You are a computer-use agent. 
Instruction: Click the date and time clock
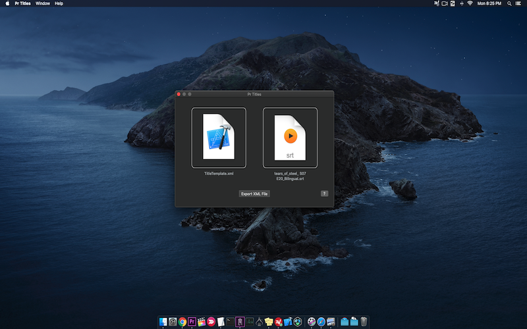coord(490,3)
